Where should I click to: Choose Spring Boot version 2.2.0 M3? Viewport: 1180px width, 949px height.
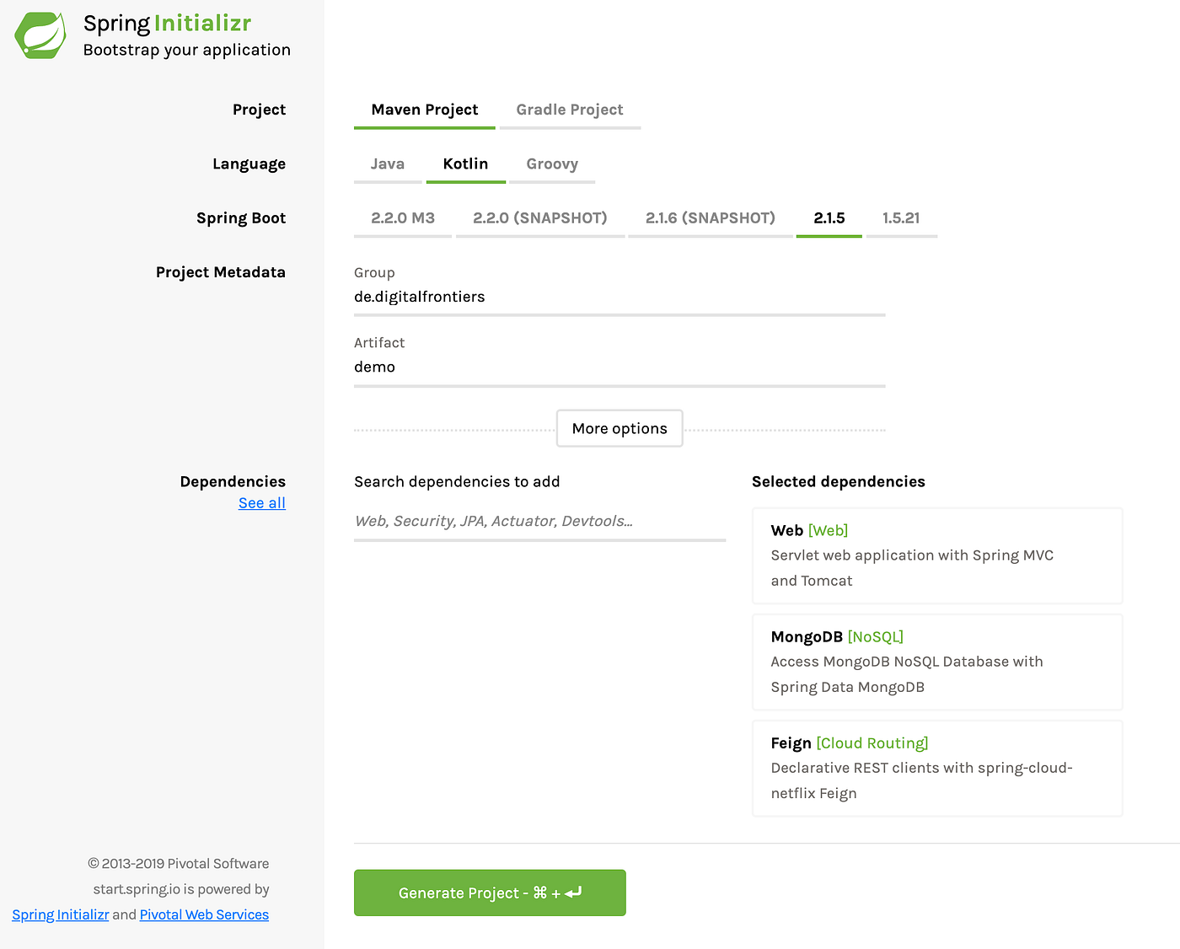(402, 217)
